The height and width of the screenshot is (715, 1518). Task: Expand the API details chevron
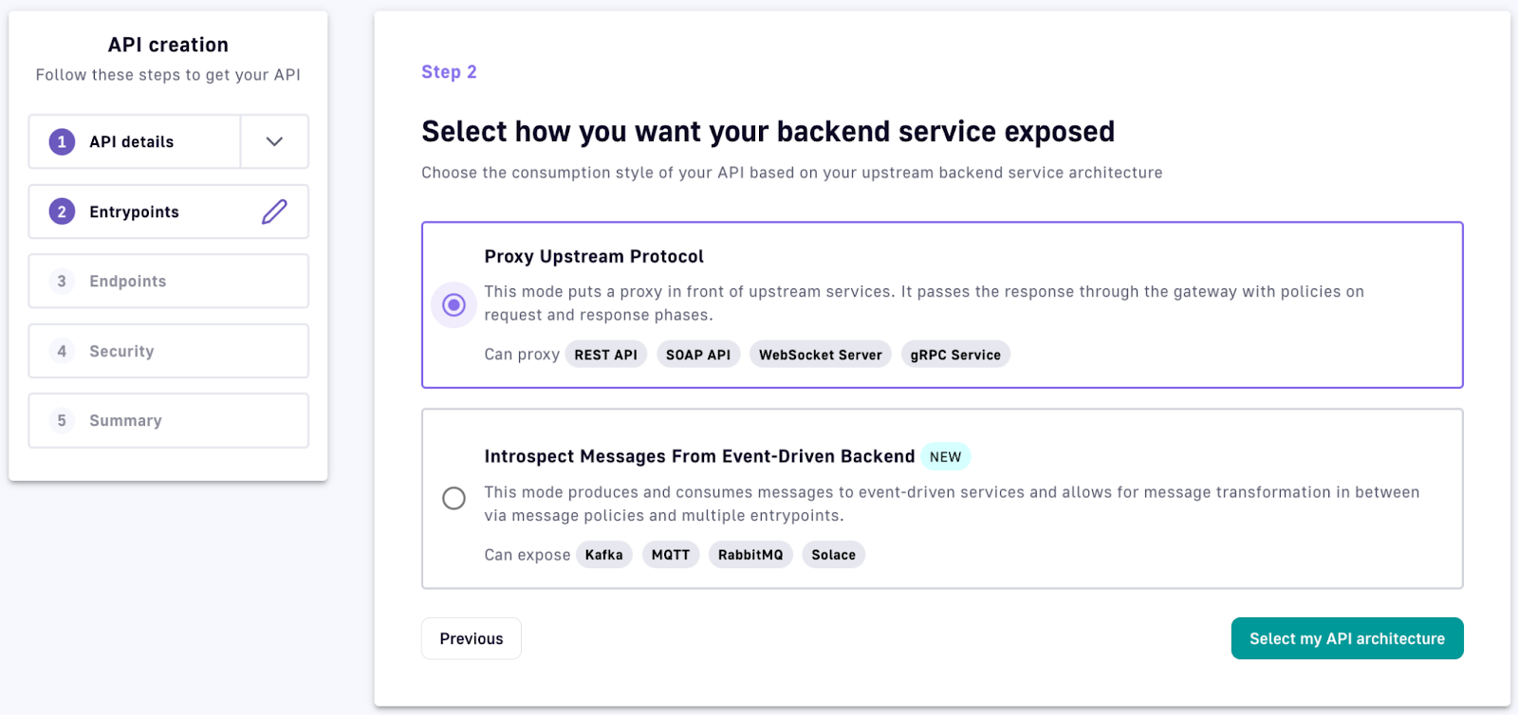coord(274,142)
